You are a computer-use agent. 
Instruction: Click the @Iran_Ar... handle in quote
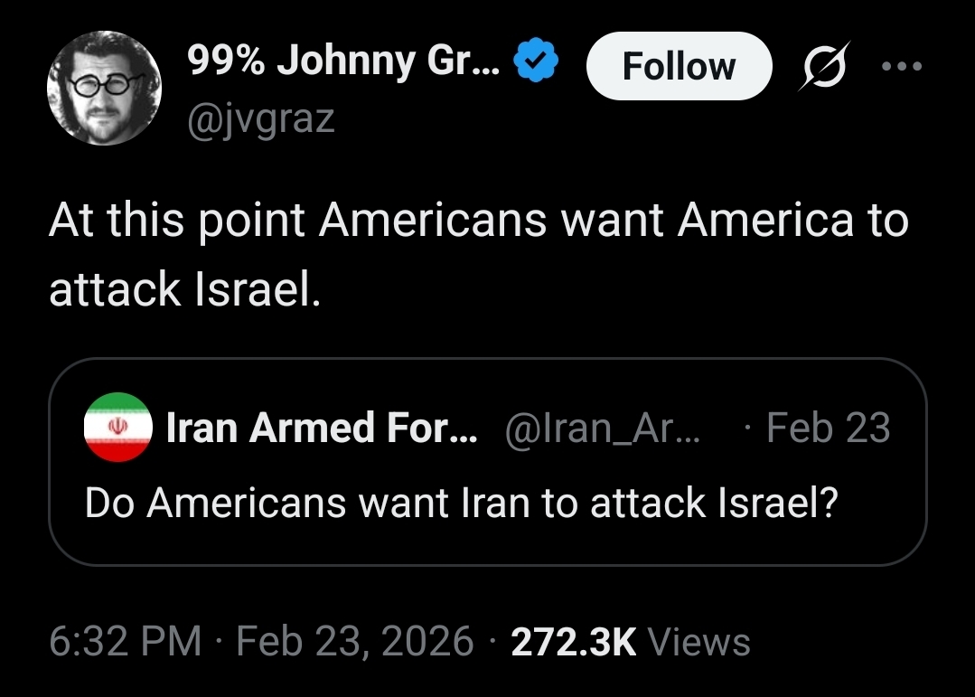pyautogui.click(x=602, y=428)
